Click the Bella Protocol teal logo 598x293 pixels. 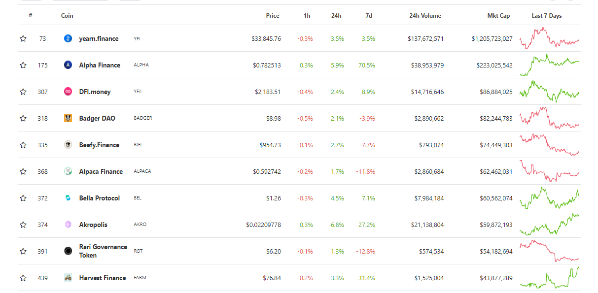68,198
